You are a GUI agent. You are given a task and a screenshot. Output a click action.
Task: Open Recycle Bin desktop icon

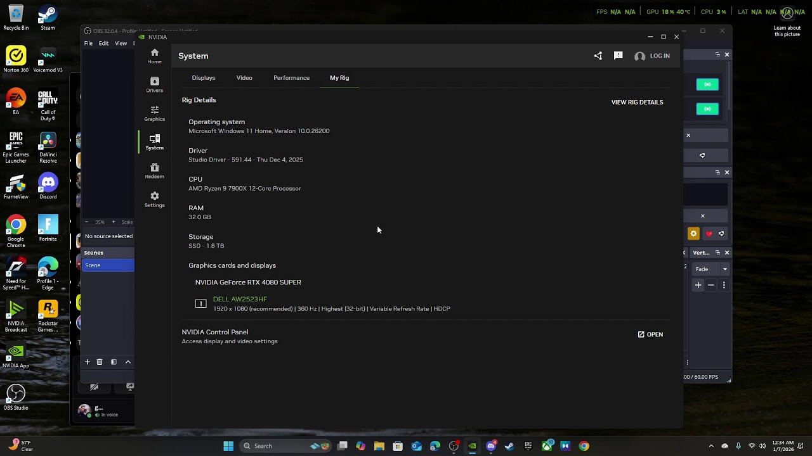16,18
